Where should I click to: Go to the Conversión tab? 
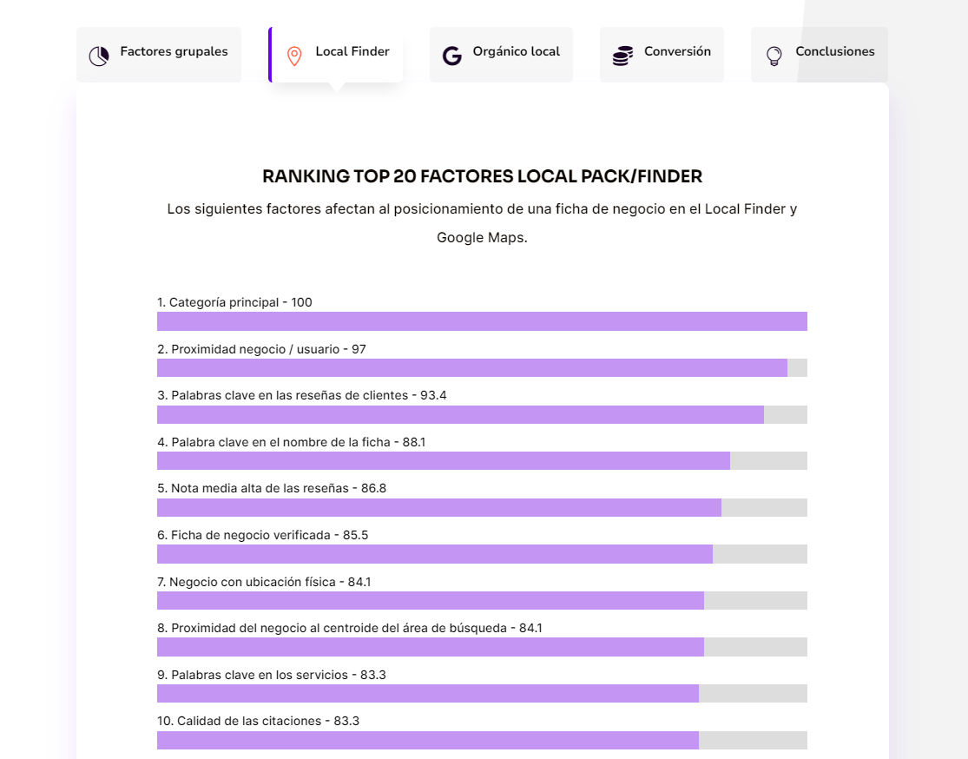(677, 52)
